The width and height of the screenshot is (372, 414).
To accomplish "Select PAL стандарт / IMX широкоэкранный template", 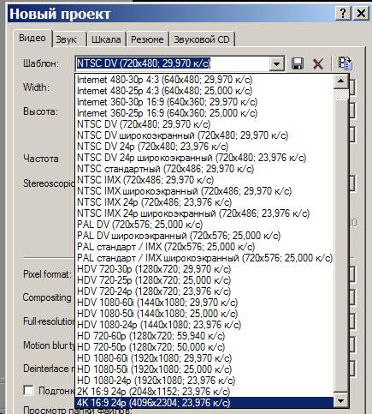I will click(x=204, y=258).
